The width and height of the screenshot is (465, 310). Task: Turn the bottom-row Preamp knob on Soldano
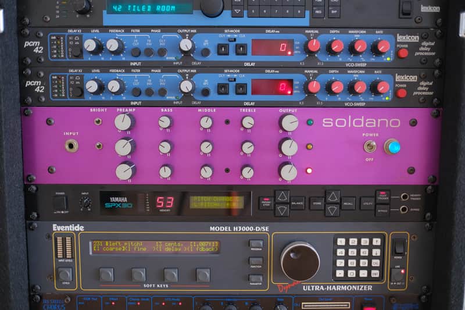125,171
